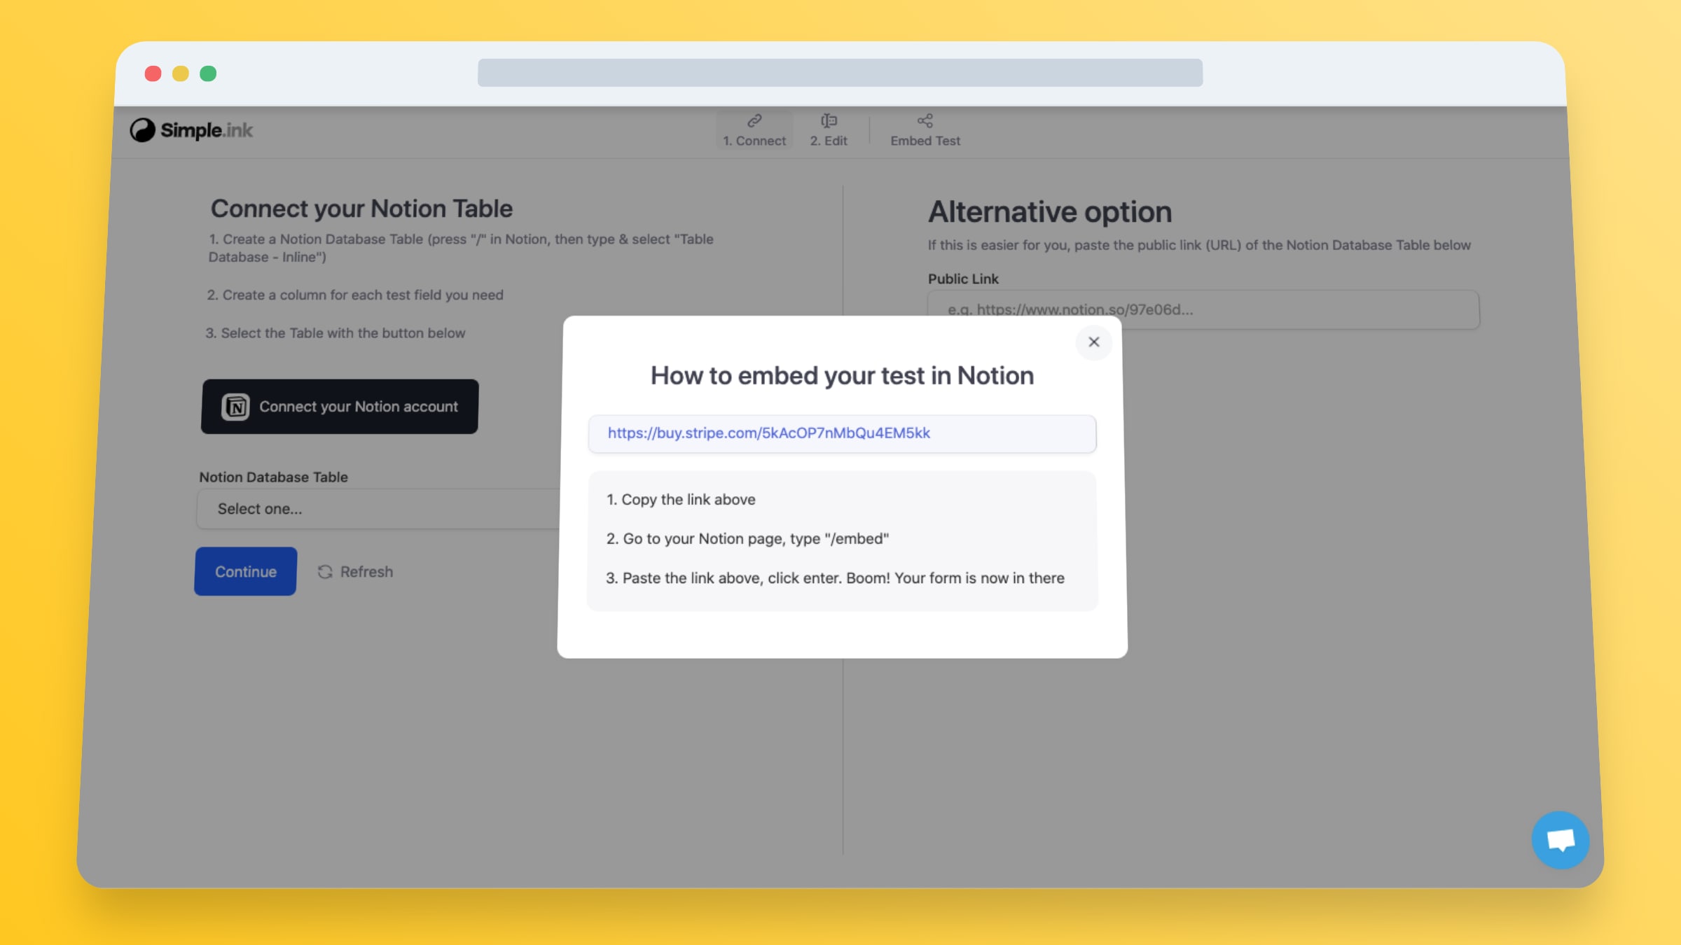The image size is (1681, 945).
Task: Click the browser address bar
Action: point(840,73)
